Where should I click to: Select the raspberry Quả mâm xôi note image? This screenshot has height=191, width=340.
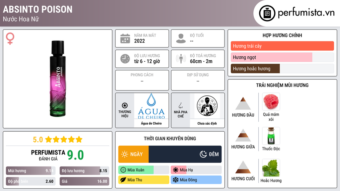[x=271, y=102]
